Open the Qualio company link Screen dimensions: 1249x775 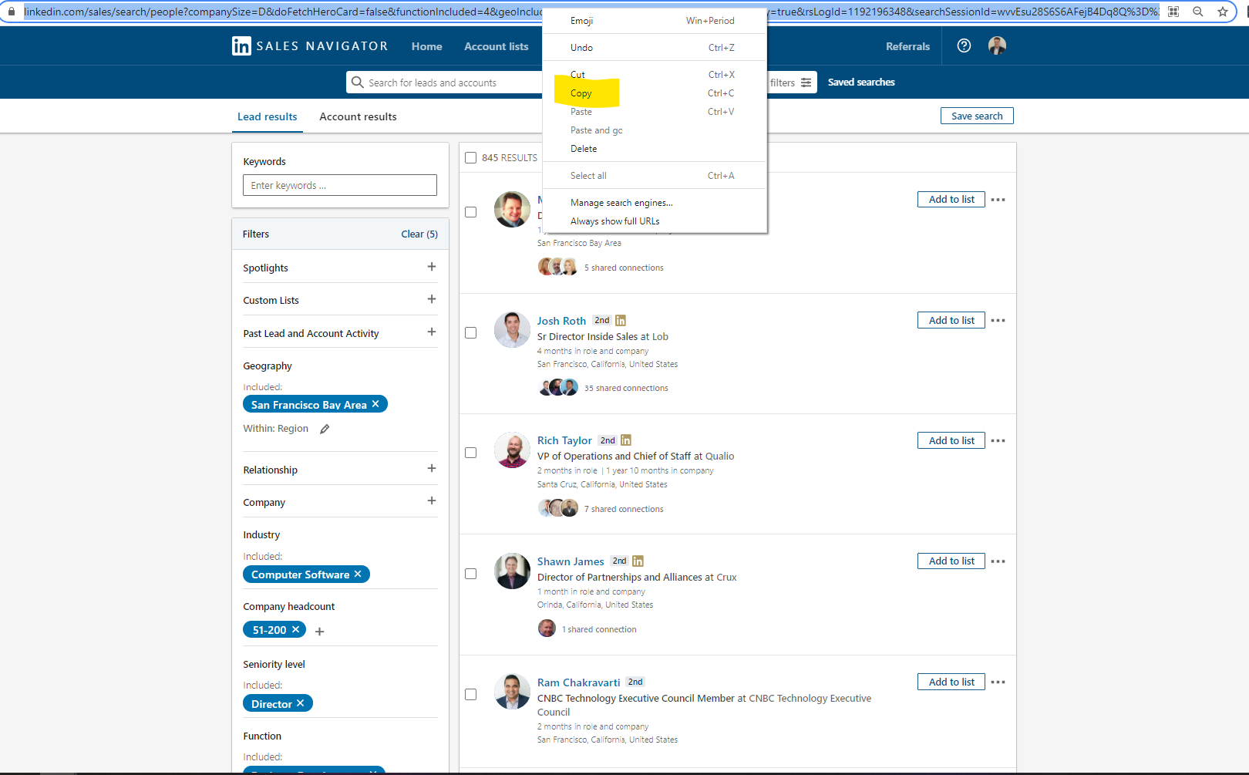(719, 457)
